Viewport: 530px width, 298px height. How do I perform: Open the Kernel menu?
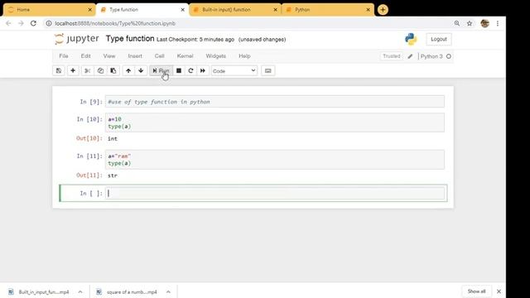tap(185, 56)
